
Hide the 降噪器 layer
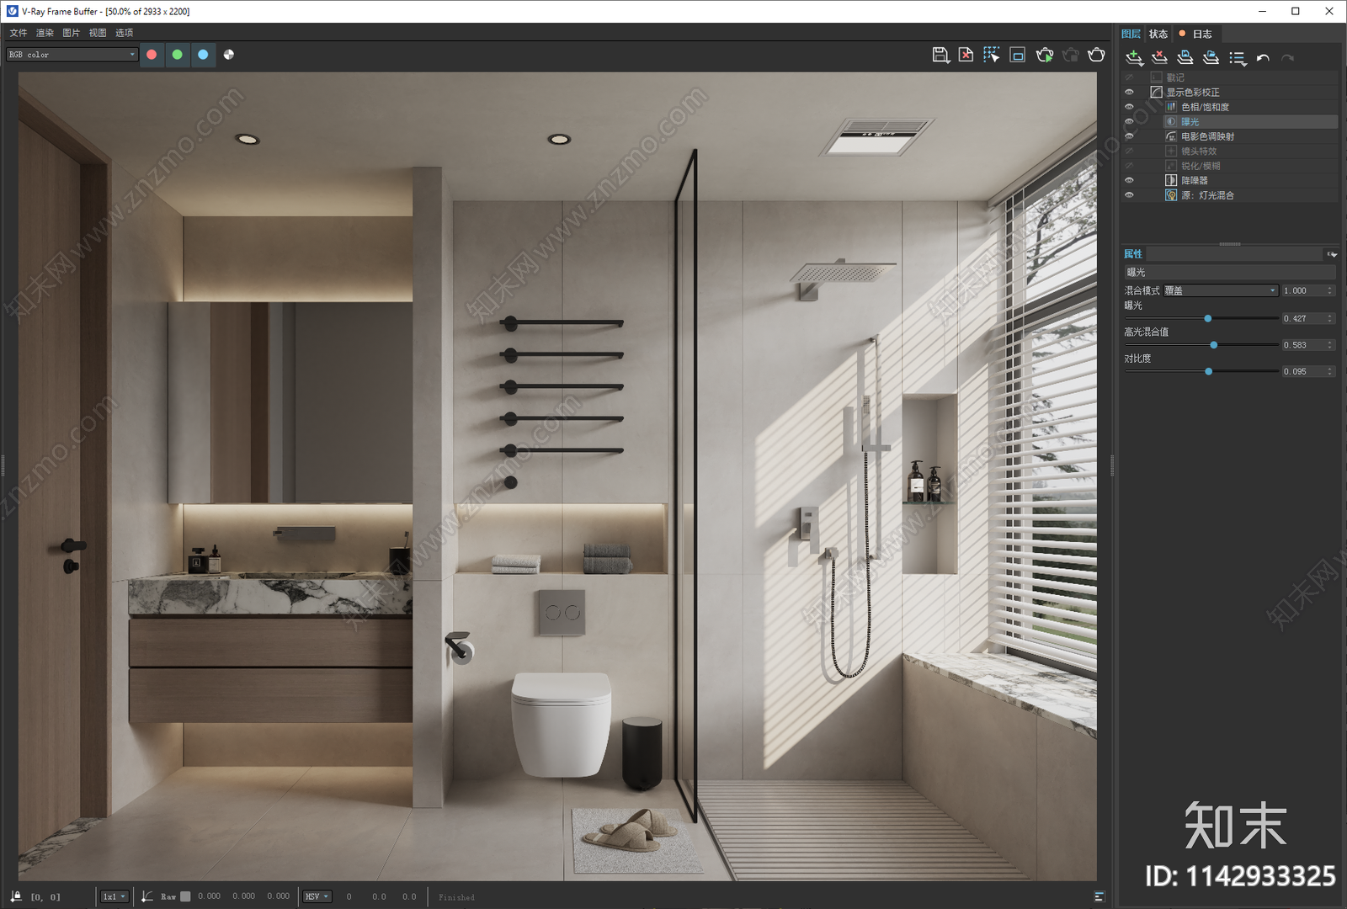pyautogui.click(x=1129, y=180)
